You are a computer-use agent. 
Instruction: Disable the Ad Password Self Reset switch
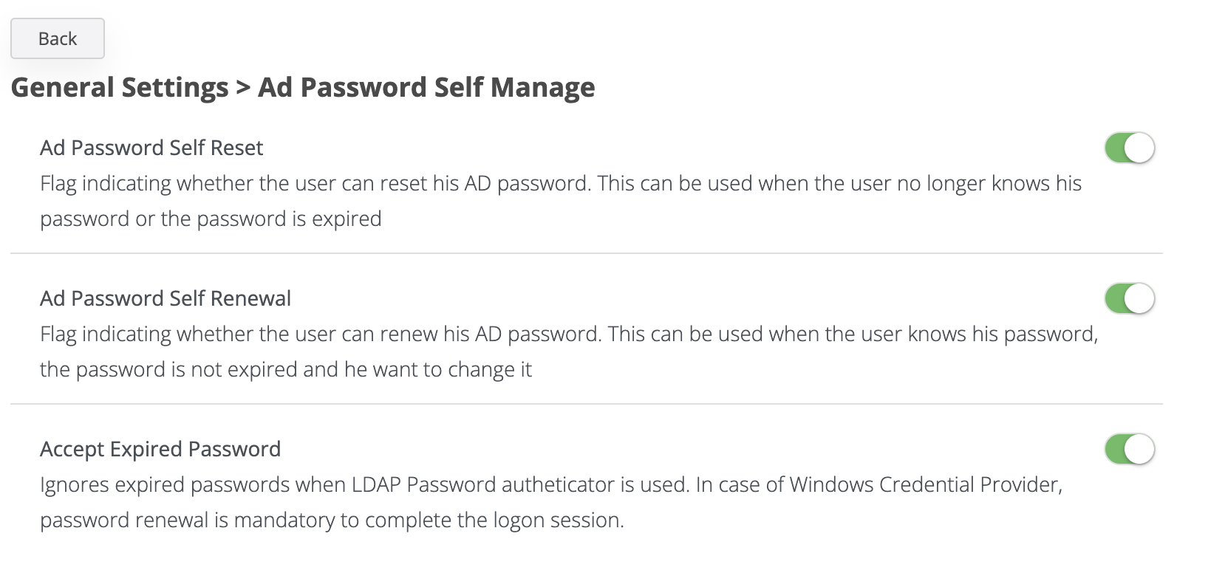click(x=1129, y=148)
